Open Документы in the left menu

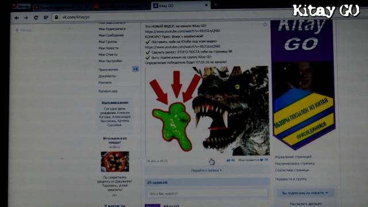107,76
